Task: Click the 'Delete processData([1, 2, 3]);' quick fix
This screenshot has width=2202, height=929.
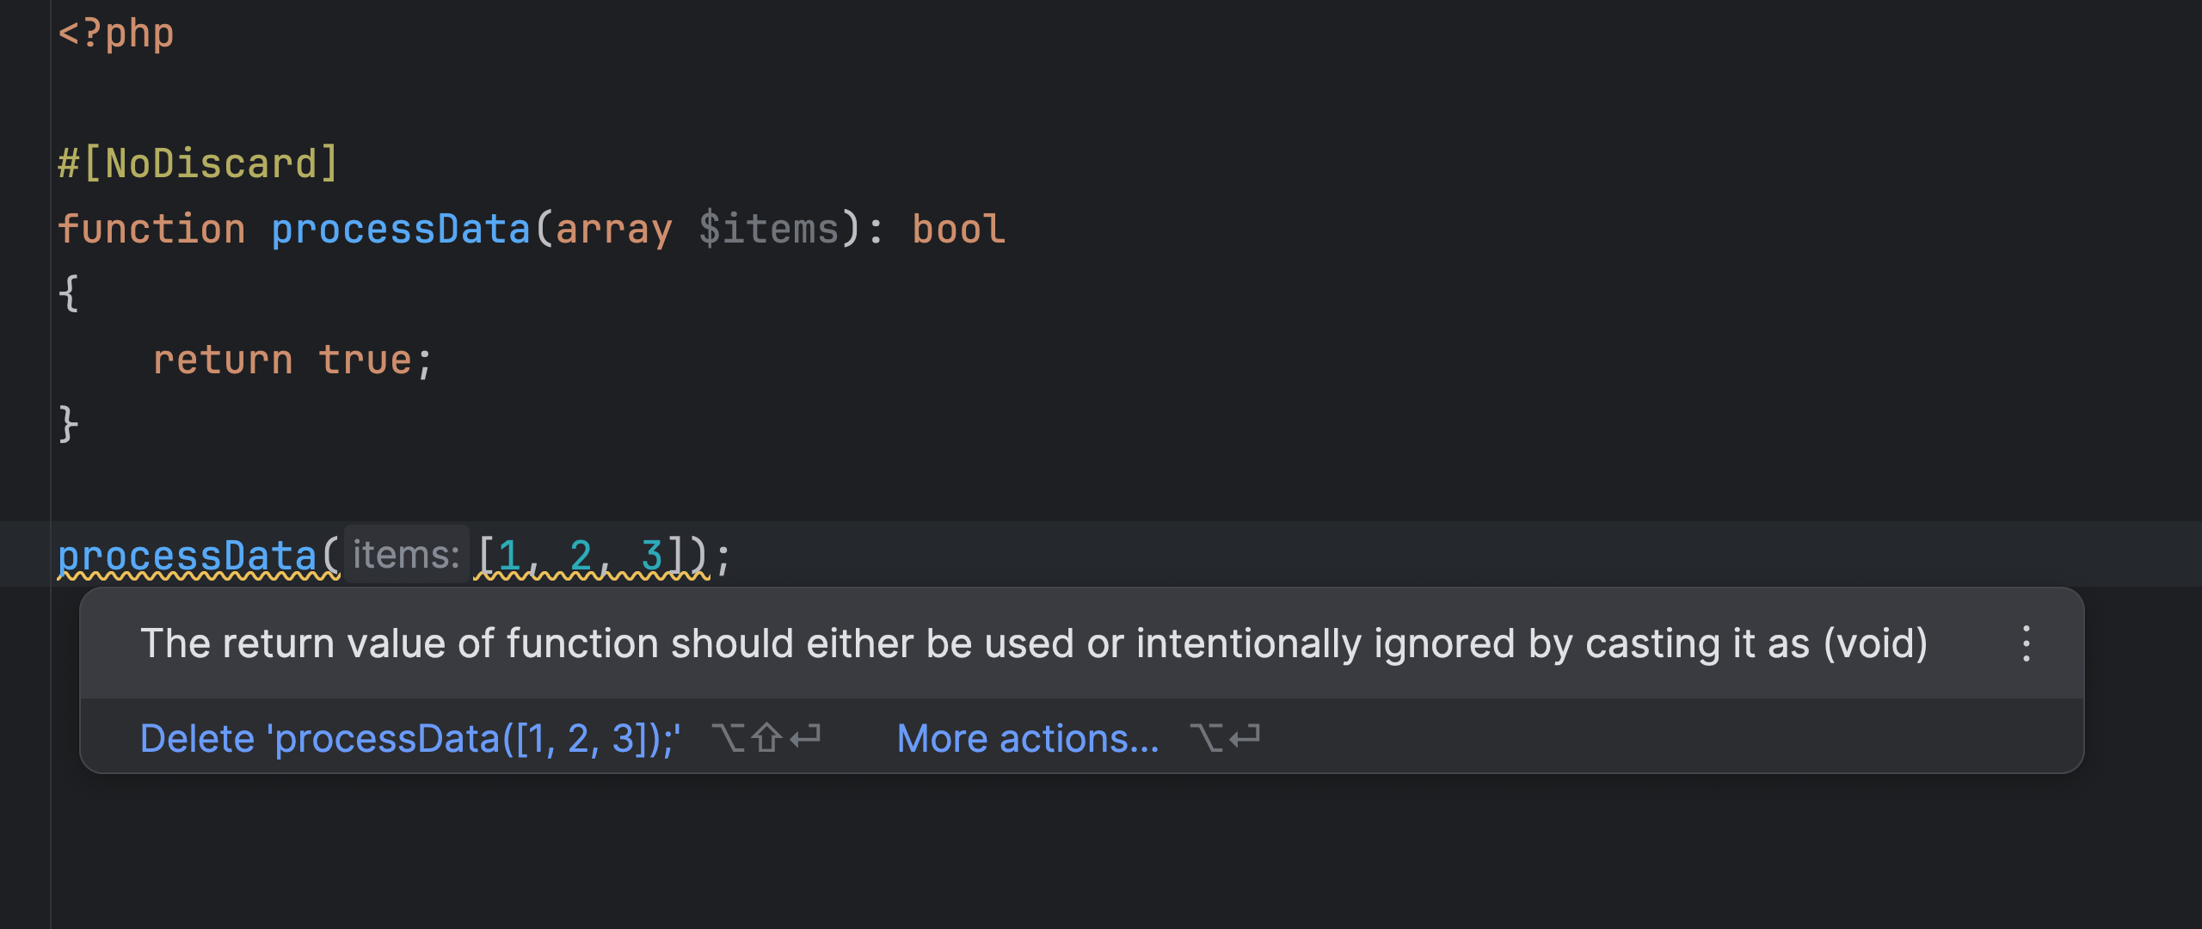Action: (411, 738)
